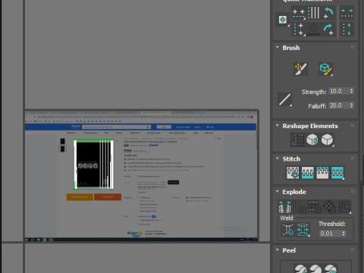This screenshot has height=273, width=364.
Task: Click the Relax brush cube icon
Action: click(x=325, y=69)
